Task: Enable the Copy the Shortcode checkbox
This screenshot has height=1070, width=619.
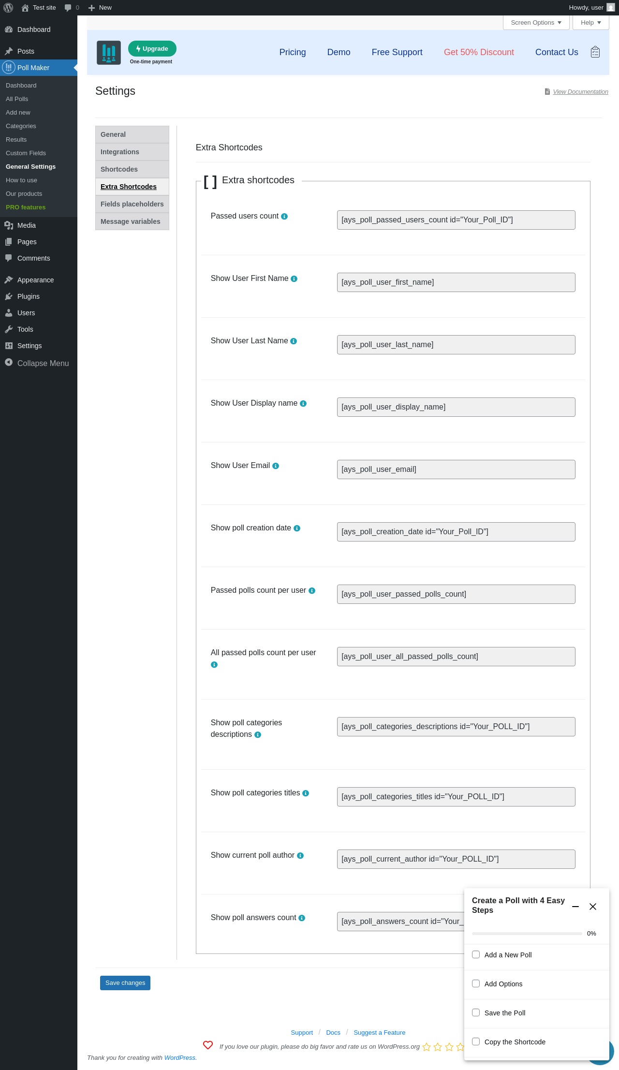Action: tap(476, 1041)
